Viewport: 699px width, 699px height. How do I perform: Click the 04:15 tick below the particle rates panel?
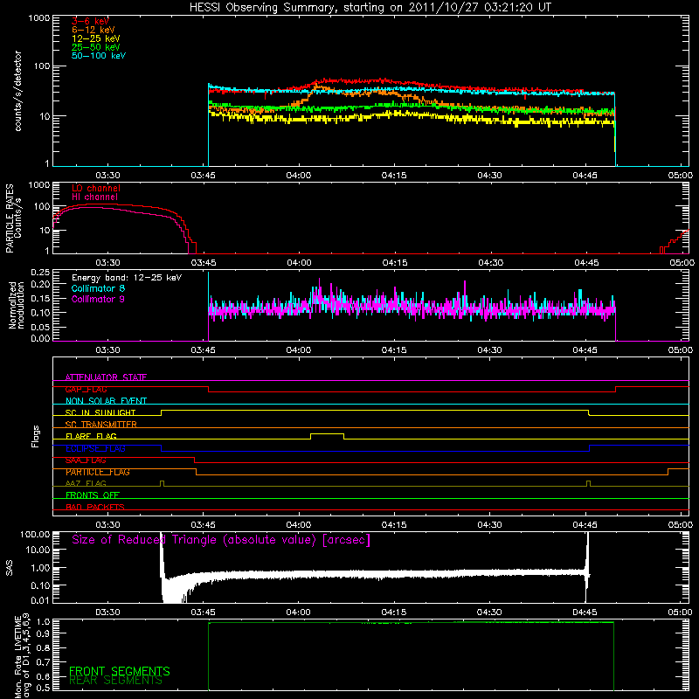tap(395, 263)
